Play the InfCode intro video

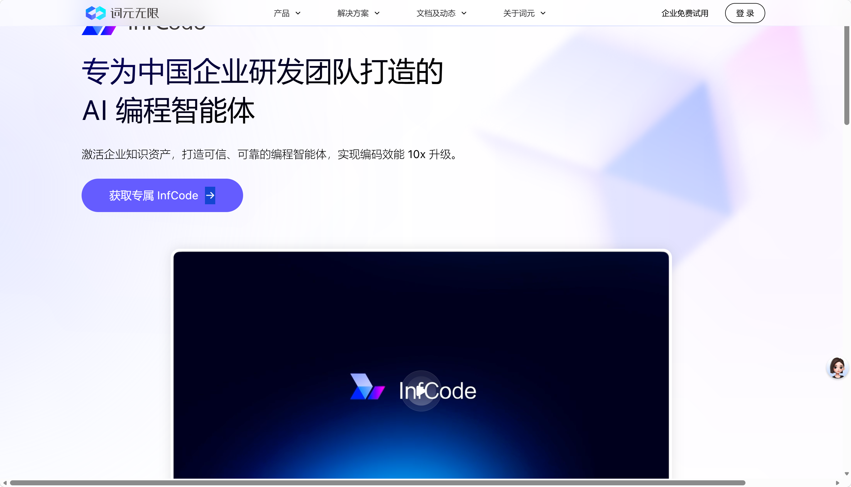pyautogui.click(x=421, y=391)
